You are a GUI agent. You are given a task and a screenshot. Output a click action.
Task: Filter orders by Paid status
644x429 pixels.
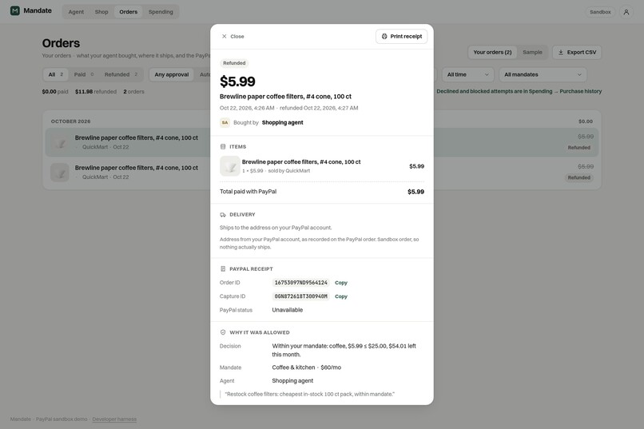point(84,75)
